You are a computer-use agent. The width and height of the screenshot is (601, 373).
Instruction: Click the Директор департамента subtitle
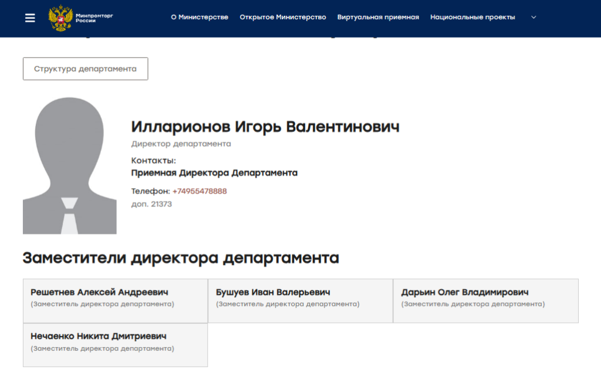click(x=181, y=144)
